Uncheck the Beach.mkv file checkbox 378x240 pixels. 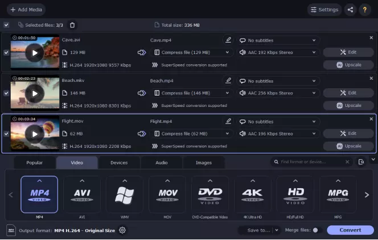pos(6,93)
